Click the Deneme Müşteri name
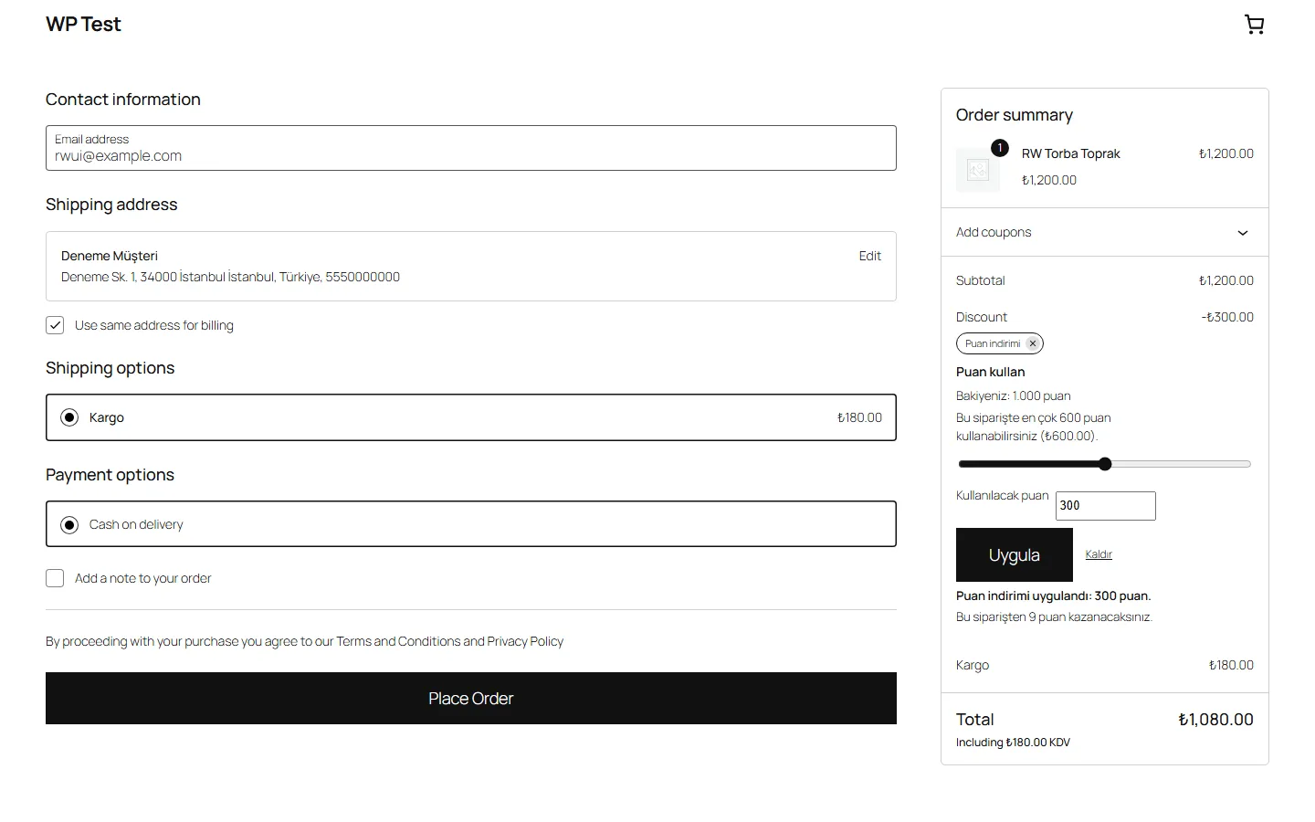This screenshot has height=822, width=1315. [x=110, y=256]
